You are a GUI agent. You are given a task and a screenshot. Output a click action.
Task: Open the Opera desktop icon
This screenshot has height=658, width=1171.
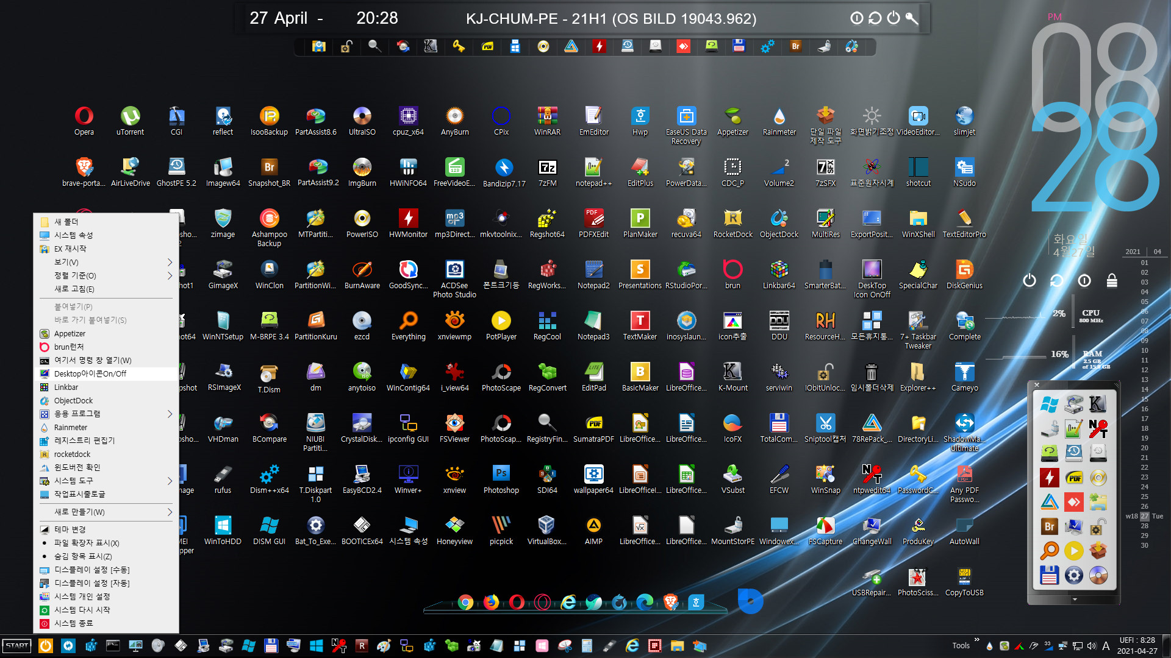(84, 121)
